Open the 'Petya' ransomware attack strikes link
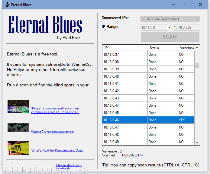The image size is (210, 174). (x=55, y=110)
